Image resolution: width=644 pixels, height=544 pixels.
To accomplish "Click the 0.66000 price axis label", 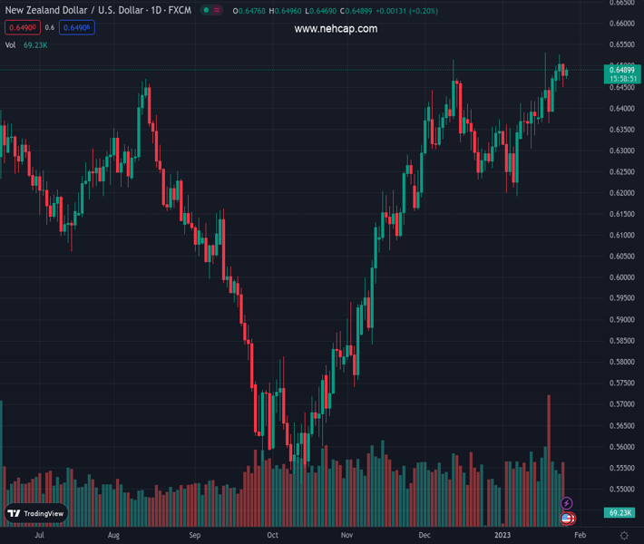I will coord(622,24).
